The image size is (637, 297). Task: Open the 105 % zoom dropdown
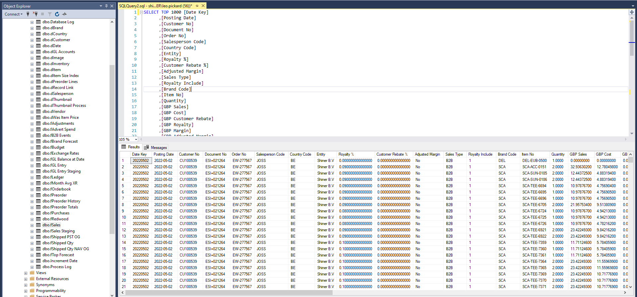point(136,139)
